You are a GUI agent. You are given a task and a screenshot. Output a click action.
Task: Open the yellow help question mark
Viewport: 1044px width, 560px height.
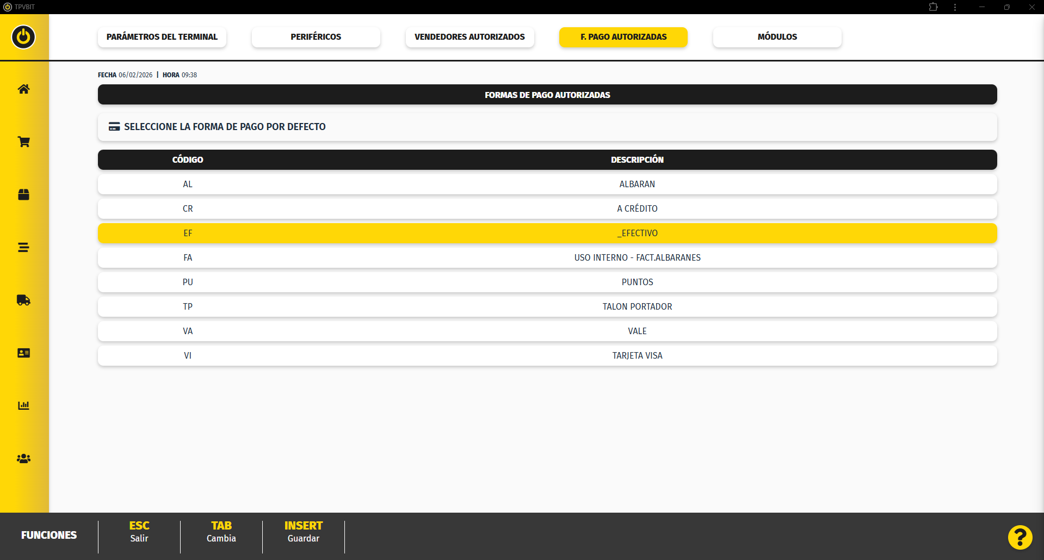(1020, 538)
